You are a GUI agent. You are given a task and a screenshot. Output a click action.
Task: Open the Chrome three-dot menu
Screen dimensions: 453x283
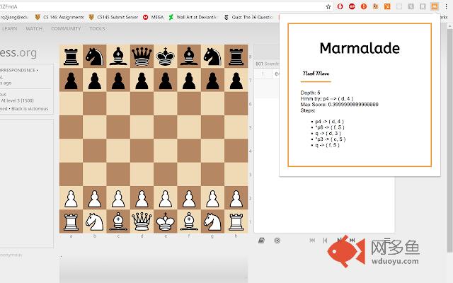pyautogui.click(x=447, y=6)
